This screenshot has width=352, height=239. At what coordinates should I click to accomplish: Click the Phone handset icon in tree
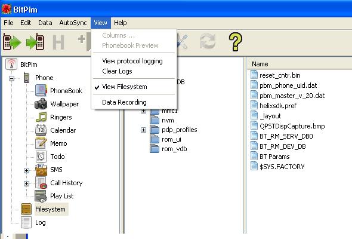coord(26,78)
